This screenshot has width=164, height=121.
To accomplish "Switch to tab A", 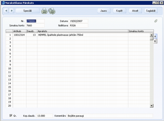I will point(155,36).
